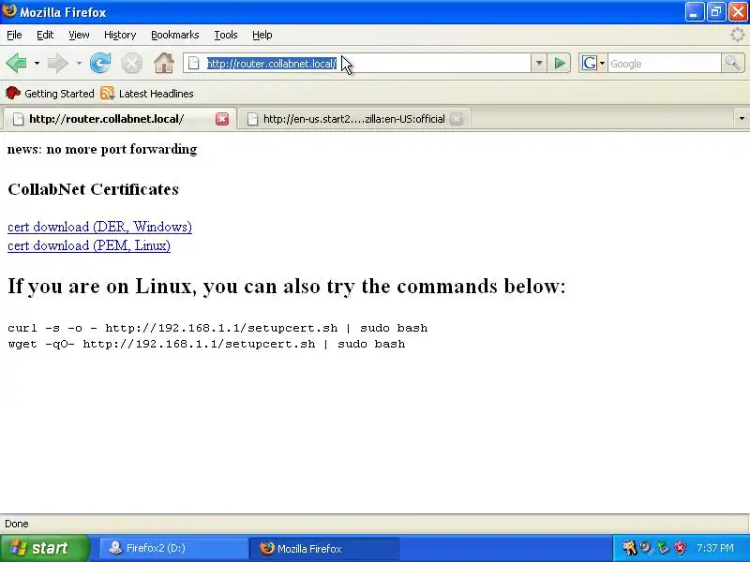Open the Google search engine selector
The height and width of the screenshot is (562, 750).
click(593, 63)
